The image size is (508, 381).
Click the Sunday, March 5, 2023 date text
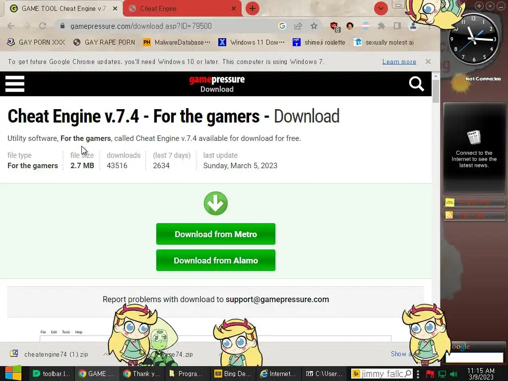coord(240,166)
